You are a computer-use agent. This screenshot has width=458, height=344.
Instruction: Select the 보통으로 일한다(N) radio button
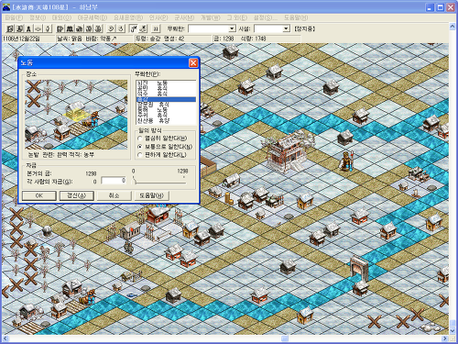click(x=140, y=147)
